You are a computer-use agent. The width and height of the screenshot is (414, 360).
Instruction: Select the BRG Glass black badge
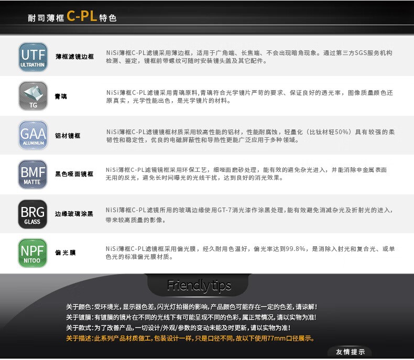pyautogui.click(x=32, y=214)
